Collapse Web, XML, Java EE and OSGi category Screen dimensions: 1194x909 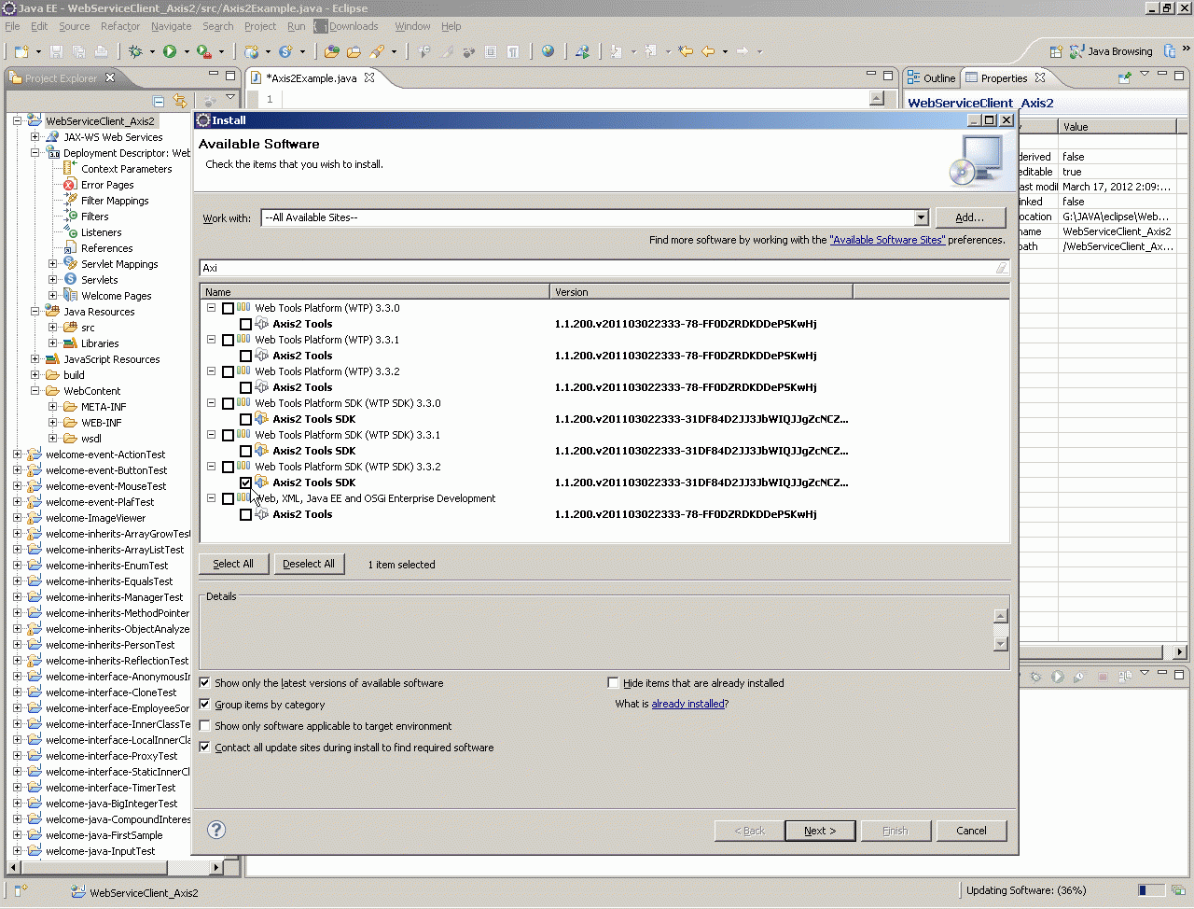211,498
